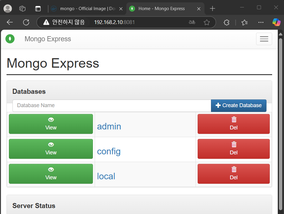
Task: View the local database
Action: 51,174
